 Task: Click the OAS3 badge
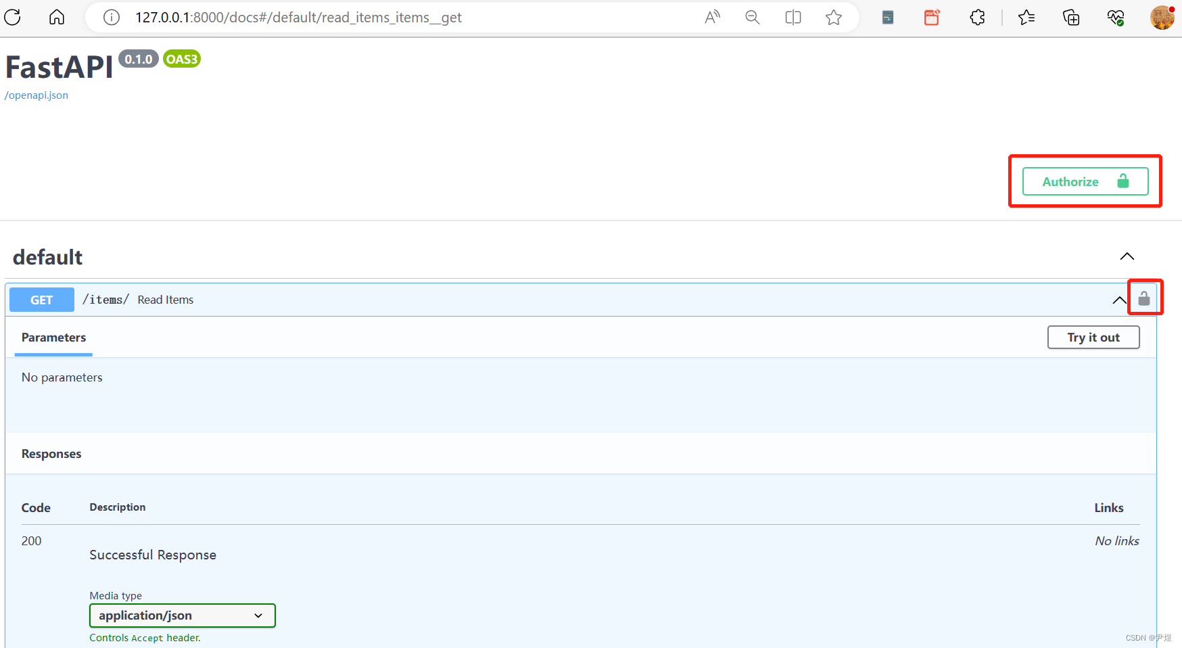tap(182, 59)
